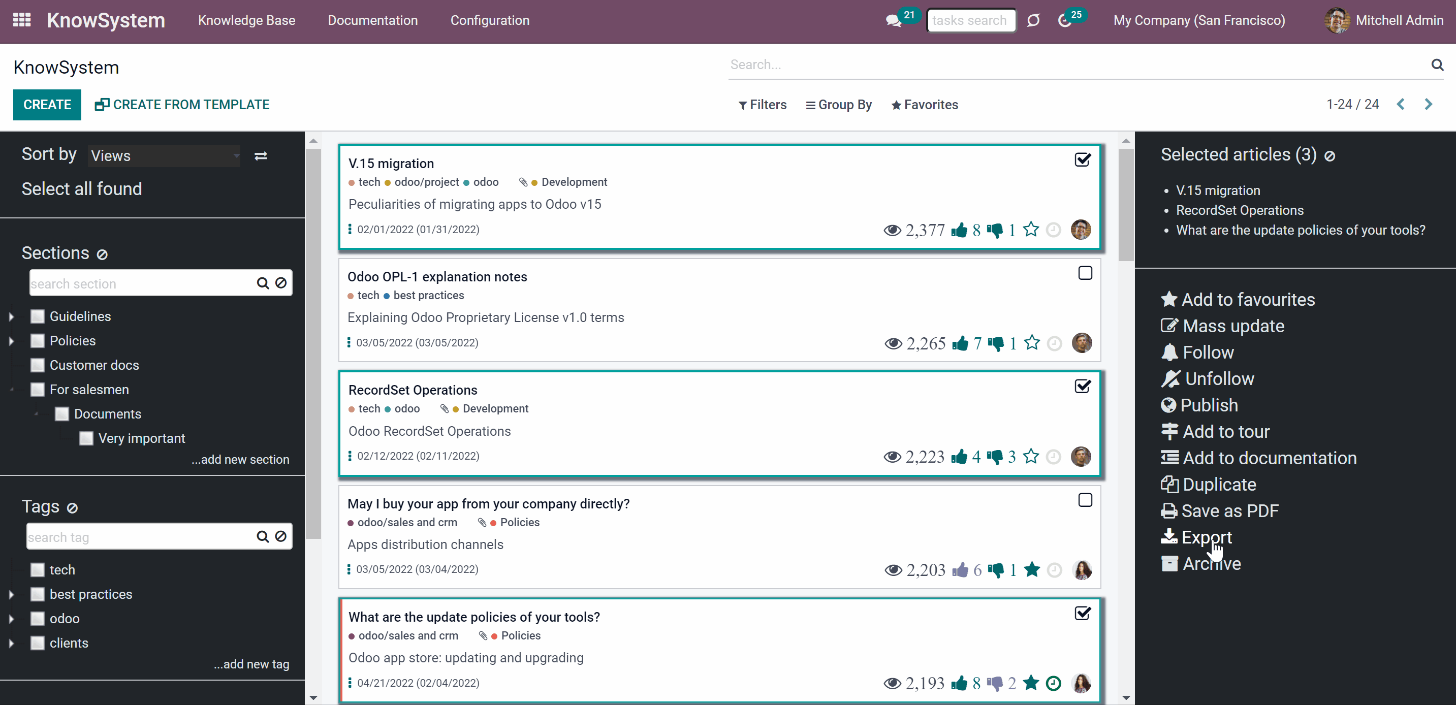Open the My Company (San Francisco) switcher
Viewport: 1456px width, 705px height.
[1199, 21]
